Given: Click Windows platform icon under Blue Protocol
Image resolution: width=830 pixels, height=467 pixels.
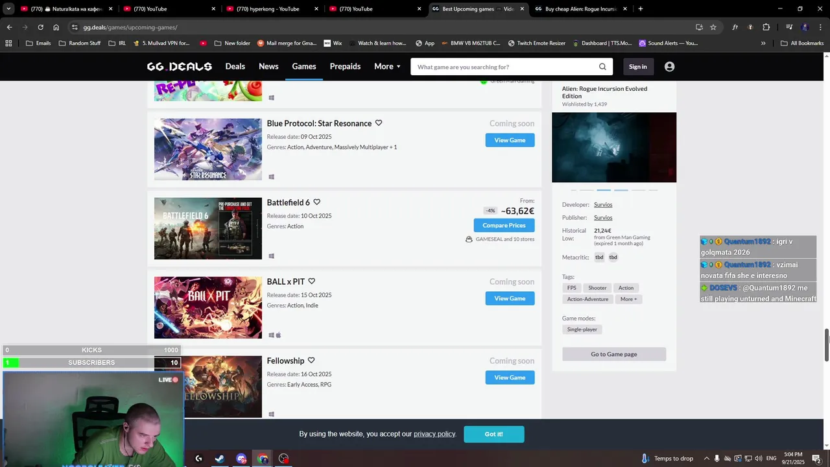Looking at the screenshot, I should tap(272, 177).
